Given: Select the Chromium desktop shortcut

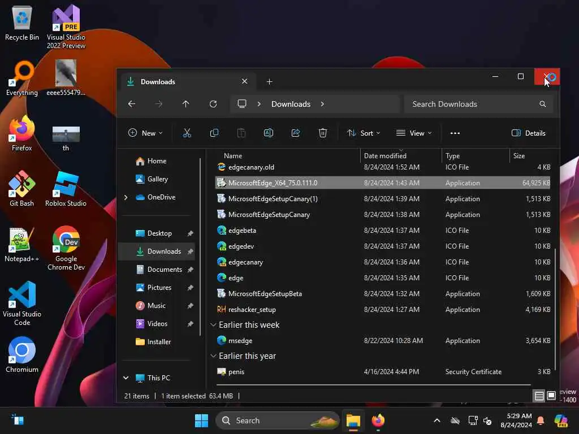Looking at the screenshot, I should point(22,355).
